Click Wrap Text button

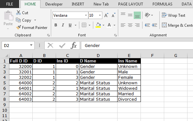tap(174, 15)
